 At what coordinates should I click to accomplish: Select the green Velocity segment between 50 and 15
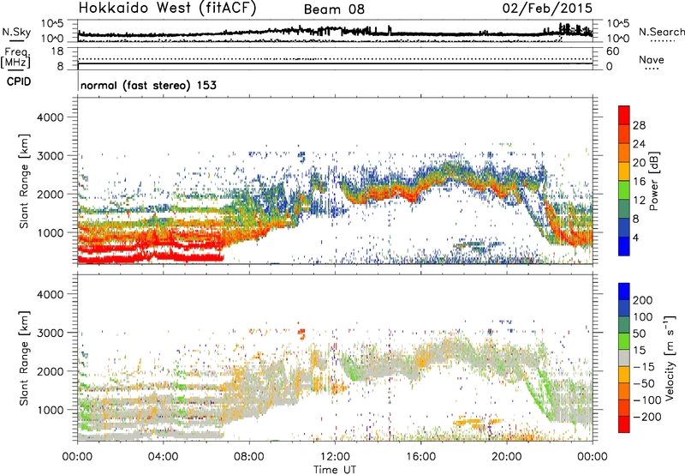pyautogui.click(x=624, y=341)
